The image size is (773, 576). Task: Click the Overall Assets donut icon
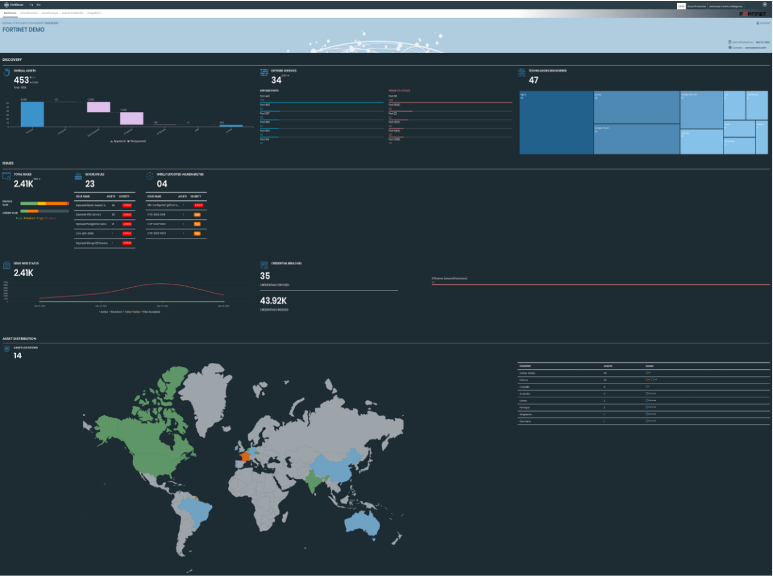pos(7,73)
